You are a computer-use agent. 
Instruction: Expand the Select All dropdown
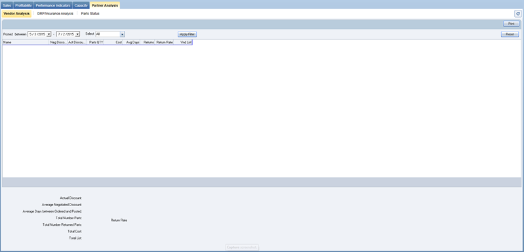point(123,34)
